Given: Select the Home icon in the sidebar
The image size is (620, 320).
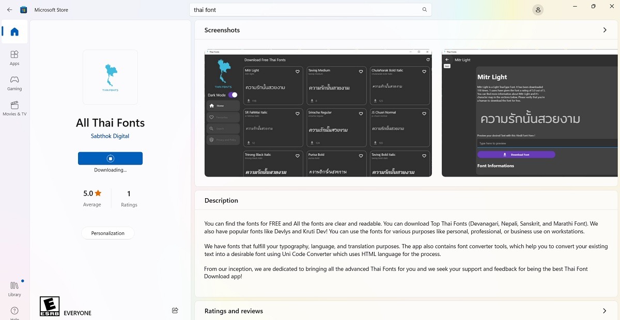Looking at the screenshot, I should (14, 31).
